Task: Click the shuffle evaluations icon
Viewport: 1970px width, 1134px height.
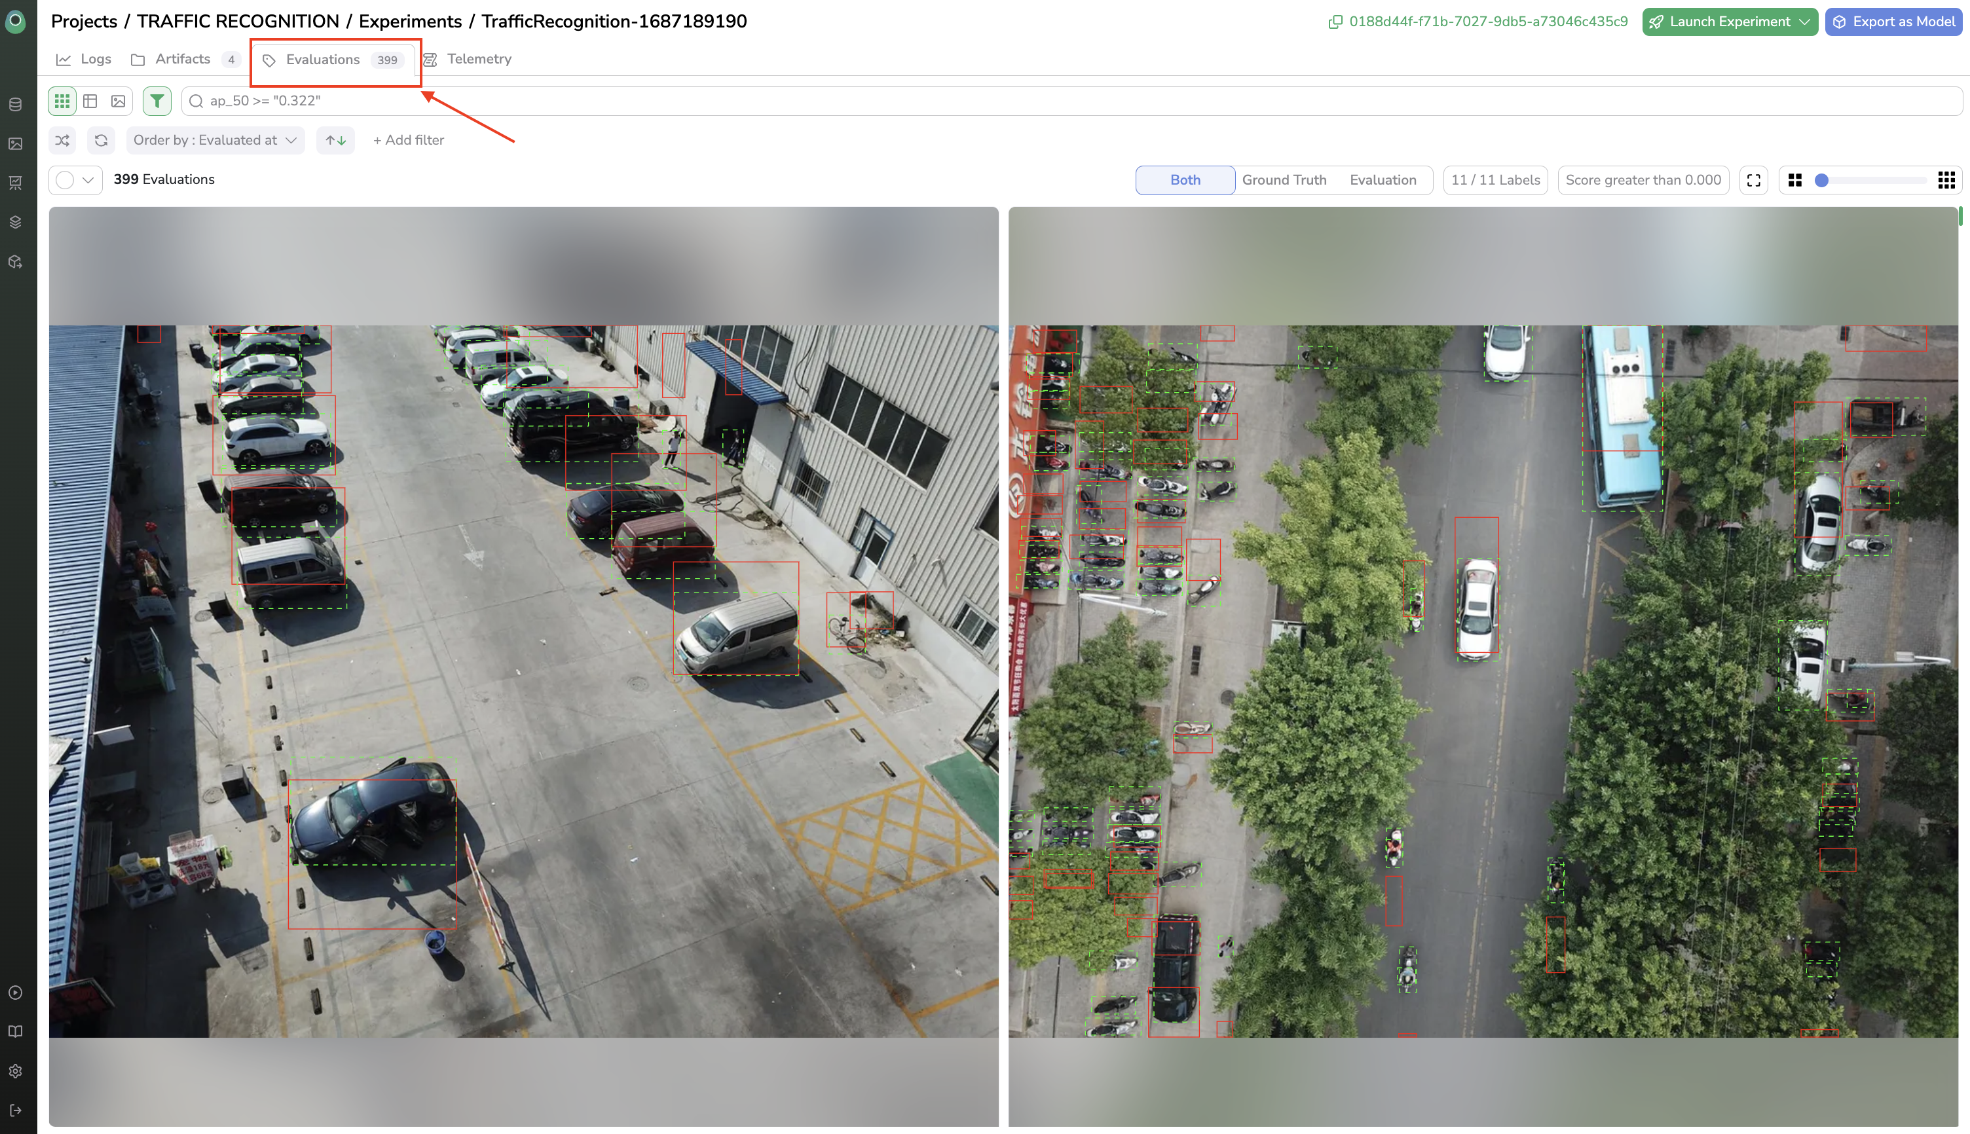Action: tap(62, 140)
